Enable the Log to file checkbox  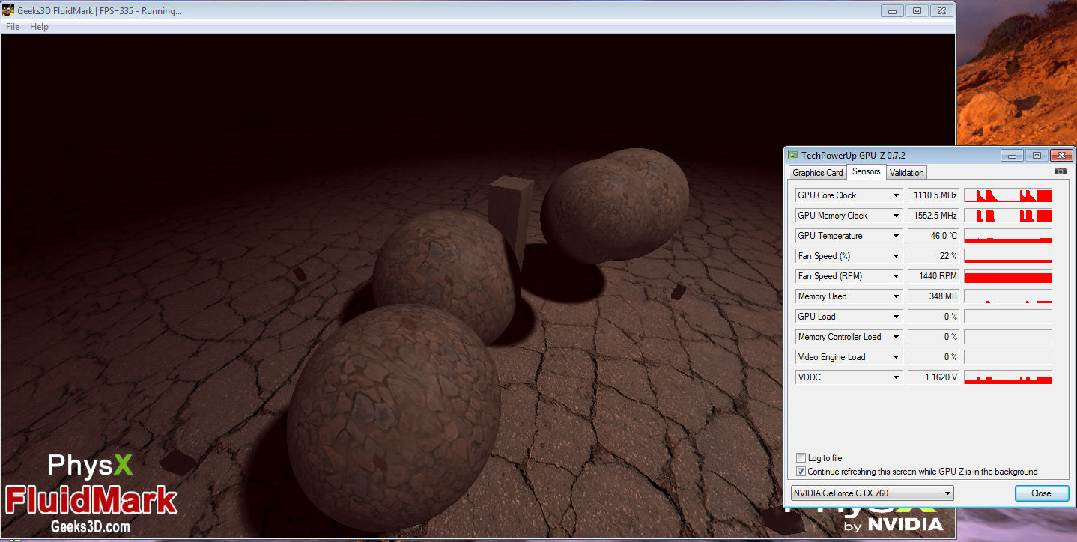coord(801,458)
